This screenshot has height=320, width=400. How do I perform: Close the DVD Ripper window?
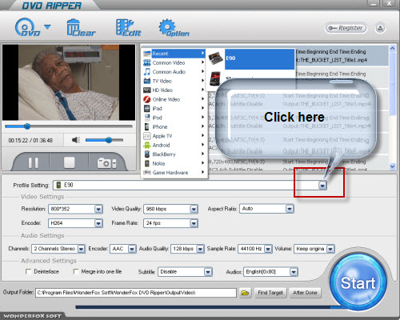pyautogui.click(x=390, y=3)
